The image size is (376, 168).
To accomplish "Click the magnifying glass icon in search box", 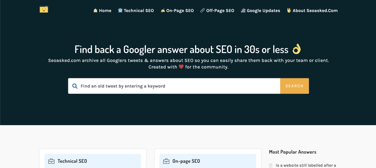I will click(x=75, y=86).
